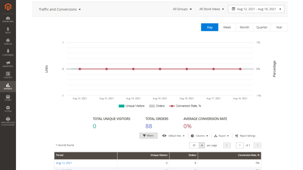Open the All Groups dropdown

tap(182, 9)
